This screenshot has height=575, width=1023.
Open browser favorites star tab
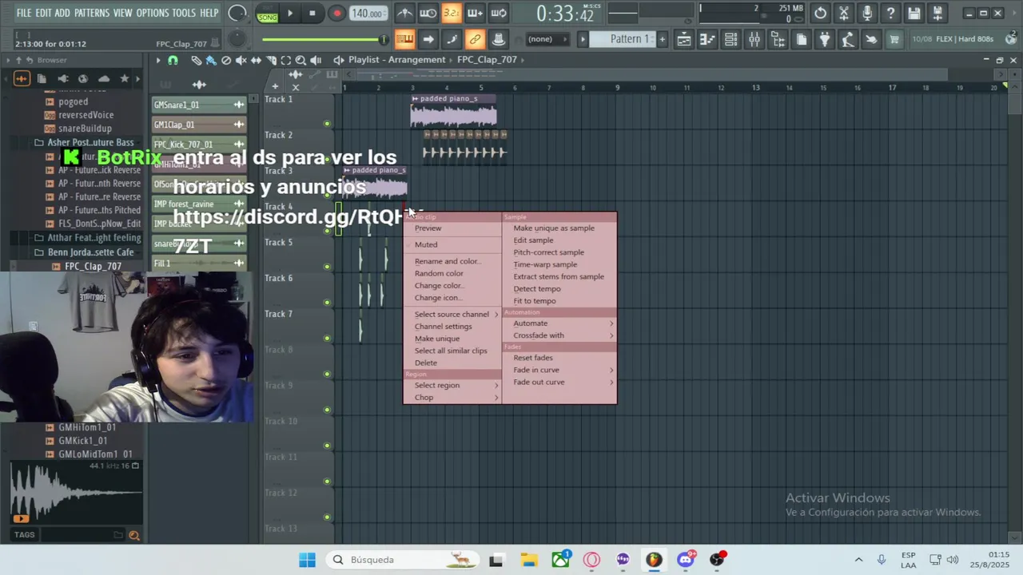pos(124,78)
